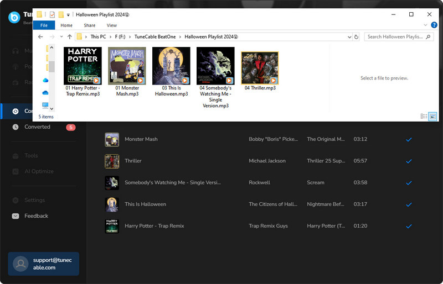Refresh the Explorer folder view
The width and height of the screenshot is (443, 284).
(356, 37)
